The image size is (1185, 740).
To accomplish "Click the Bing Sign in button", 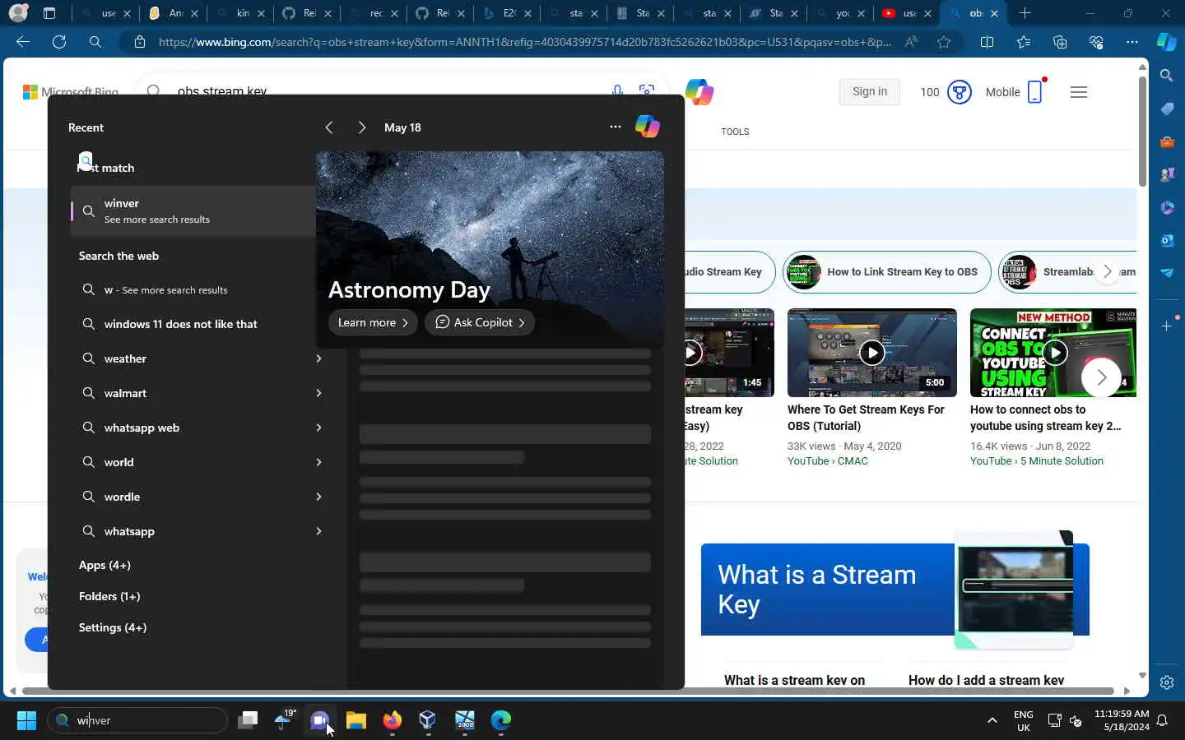I will click(x=870, y=92).
